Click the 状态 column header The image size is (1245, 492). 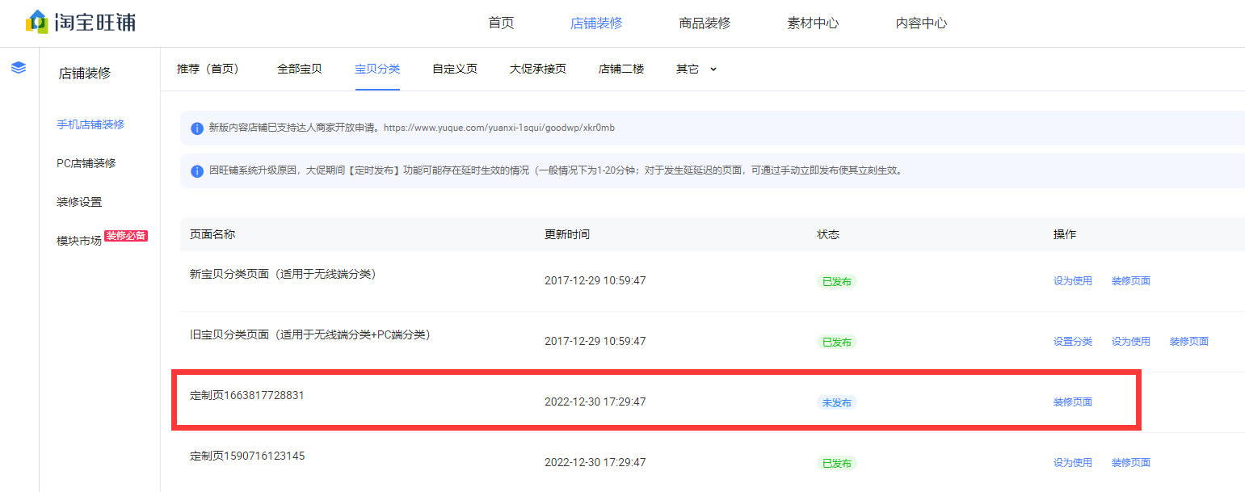tap(828, 234)
